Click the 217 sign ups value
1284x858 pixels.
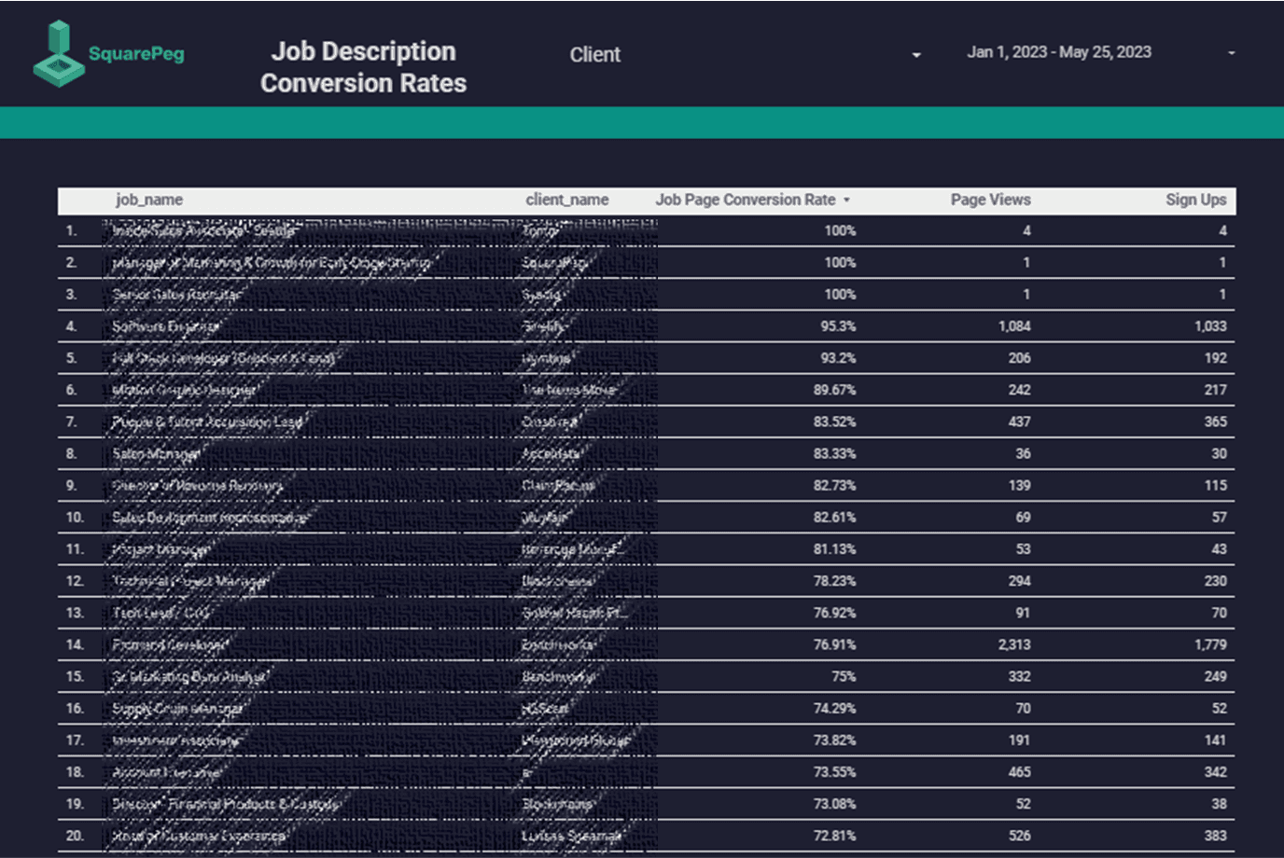pos(1215,390)
